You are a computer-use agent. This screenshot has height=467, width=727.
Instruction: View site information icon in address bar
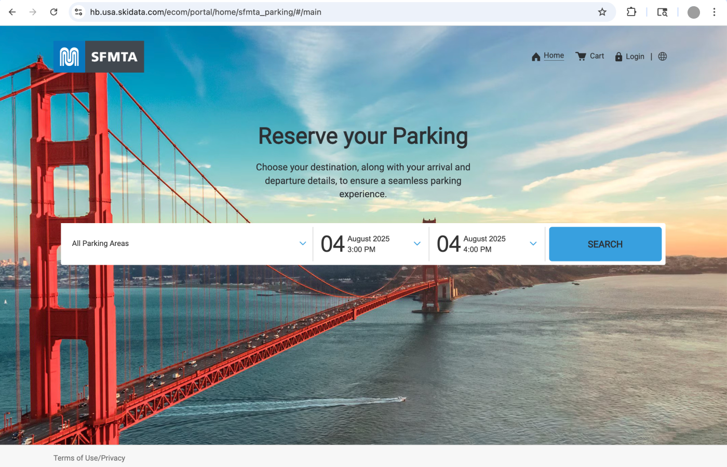pyautogui.click(x=78, y=12)
